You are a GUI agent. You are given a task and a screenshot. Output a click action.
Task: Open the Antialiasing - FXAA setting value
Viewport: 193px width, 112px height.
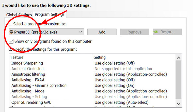[x=115, y=80]
